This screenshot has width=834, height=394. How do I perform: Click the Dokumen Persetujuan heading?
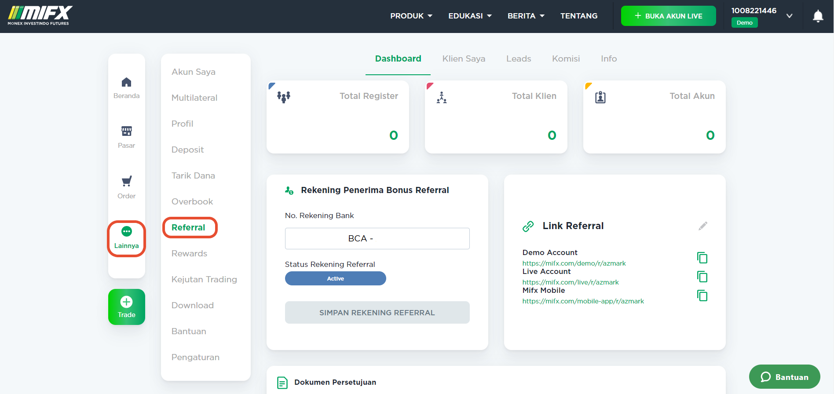pos(335,382)
